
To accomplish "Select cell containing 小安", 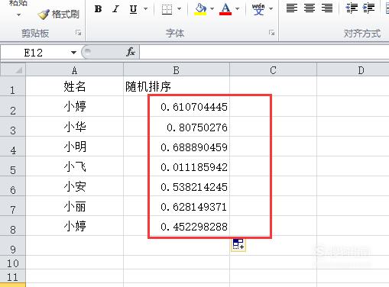I will point(75,186).
